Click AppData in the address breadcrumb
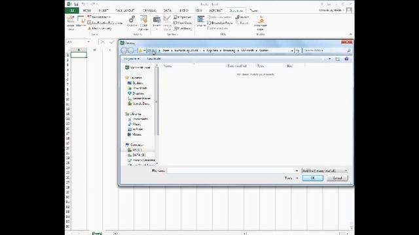This screenshot has width=419, height=235. [212, 50]
